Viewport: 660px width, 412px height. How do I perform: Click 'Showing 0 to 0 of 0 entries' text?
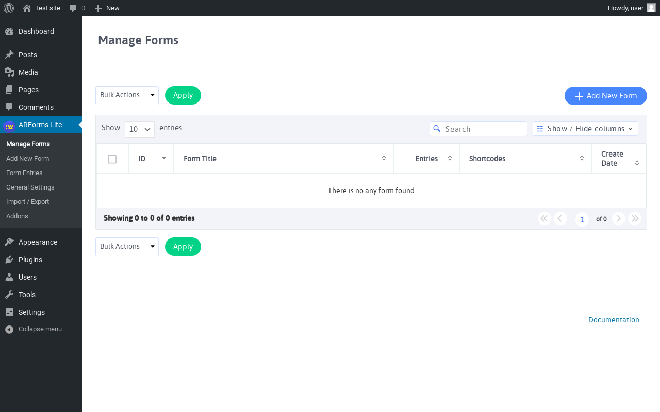pos(149,218)
